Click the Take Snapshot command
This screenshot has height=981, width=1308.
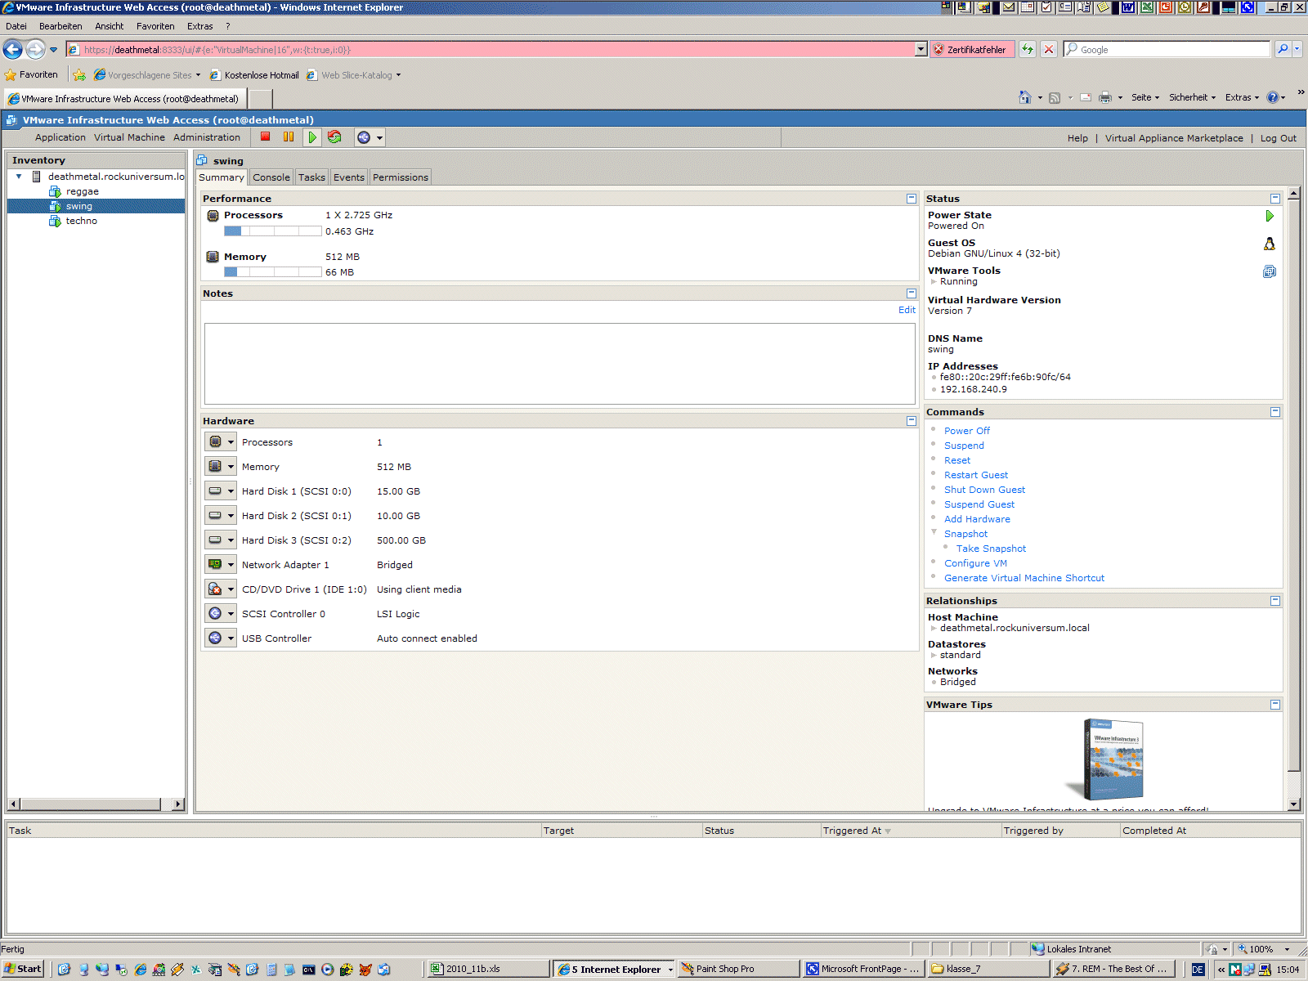point(991,549)
